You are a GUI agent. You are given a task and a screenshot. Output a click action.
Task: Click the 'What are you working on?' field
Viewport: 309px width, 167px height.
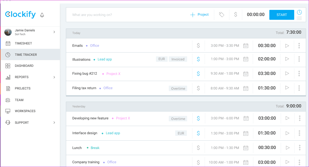point(128,15)
